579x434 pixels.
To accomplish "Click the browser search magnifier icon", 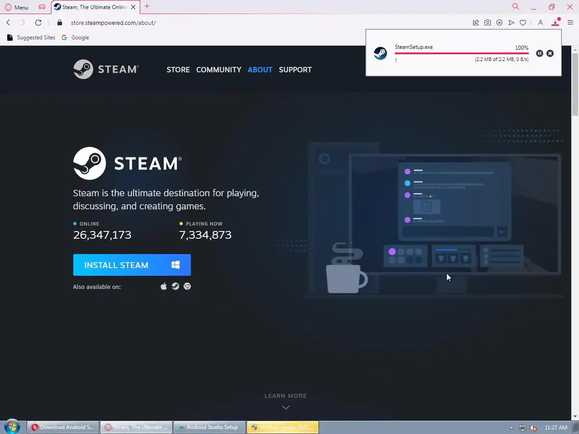I will click(x=516, y=6).
